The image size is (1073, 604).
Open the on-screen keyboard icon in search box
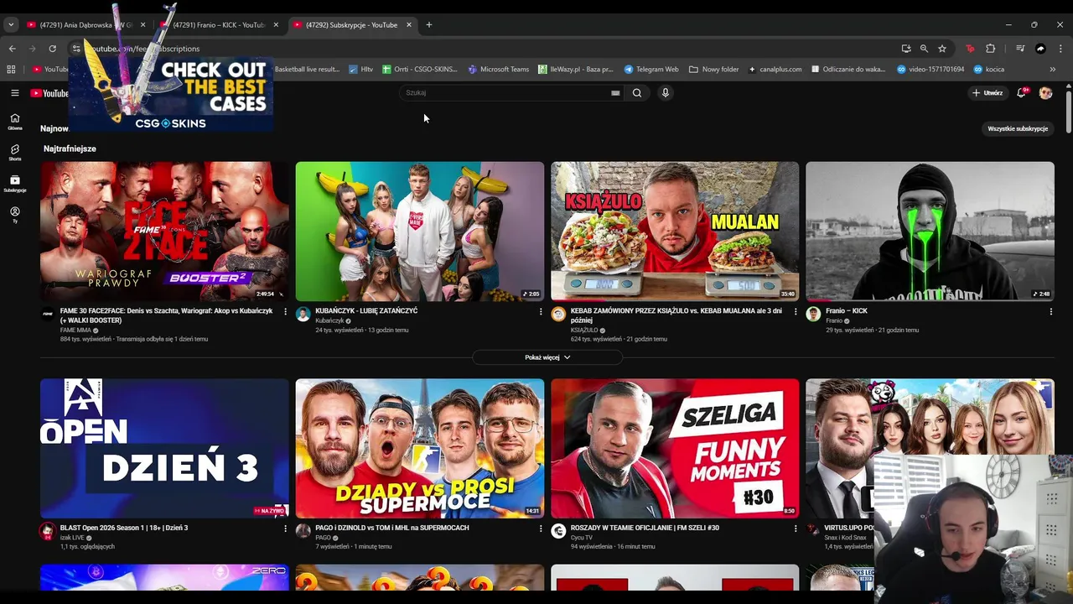[x=615, y=93]
